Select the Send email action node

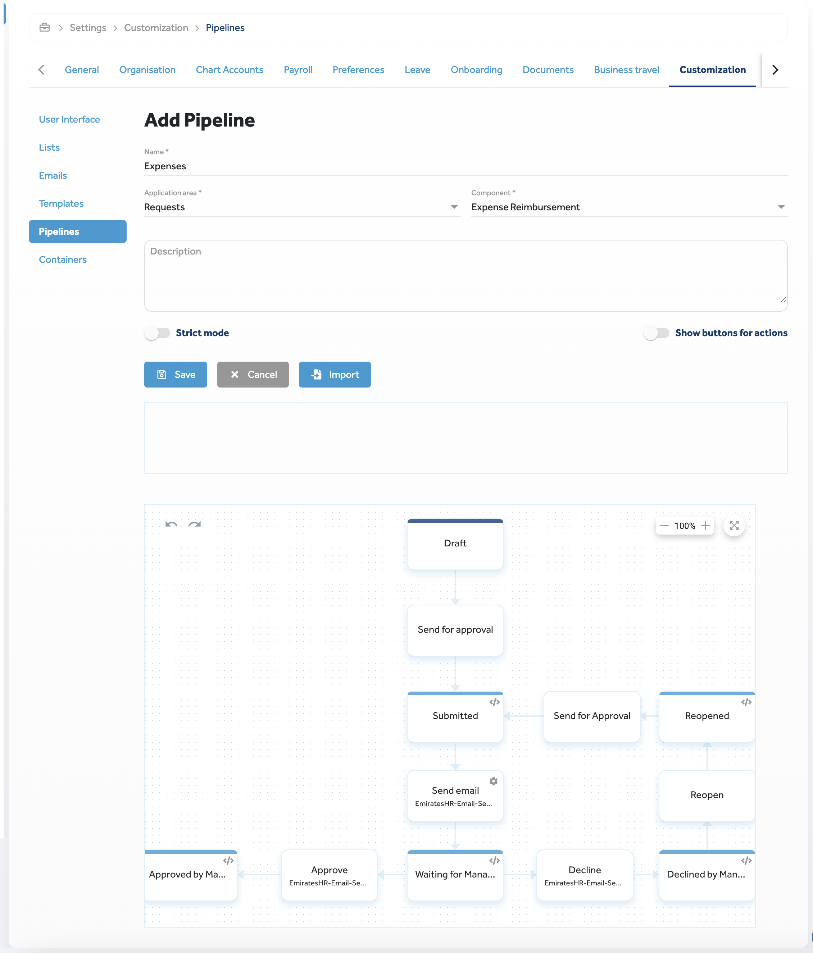point(455,796)
